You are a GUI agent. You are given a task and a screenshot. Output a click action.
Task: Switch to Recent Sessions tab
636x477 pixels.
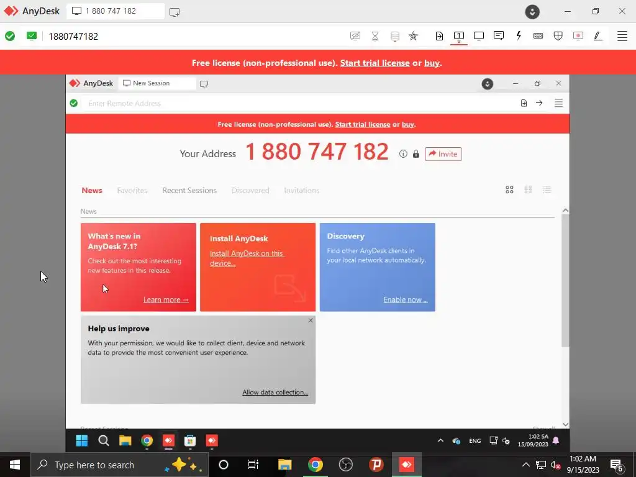click(x=189, y=190)
